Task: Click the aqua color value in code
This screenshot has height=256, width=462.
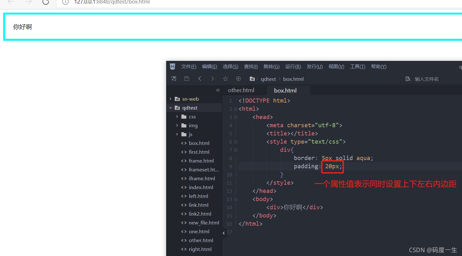Action: coord(363,158)
